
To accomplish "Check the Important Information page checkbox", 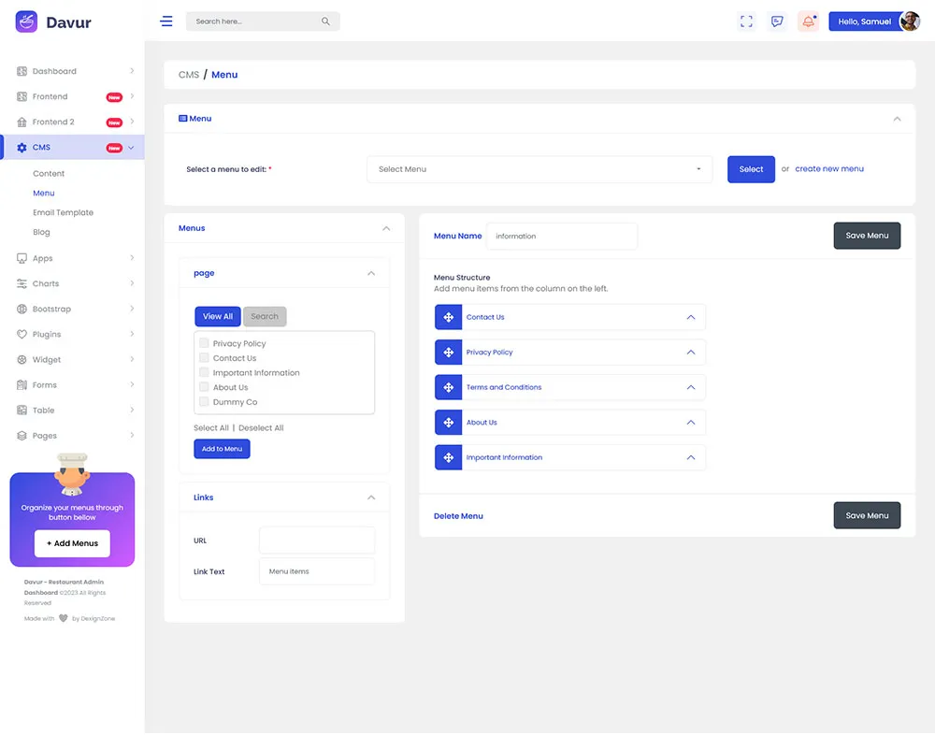I will point(204,372).
